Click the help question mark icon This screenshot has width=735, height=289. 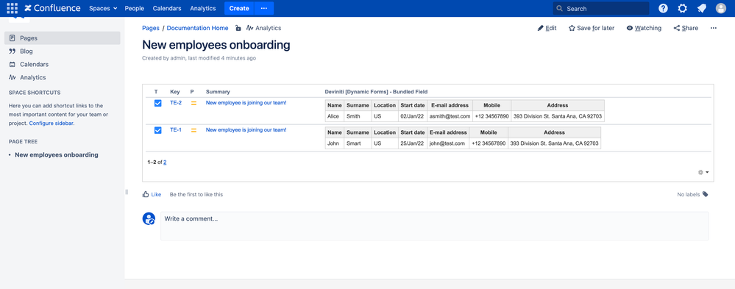pyautogui.click(x=664, y=8)
